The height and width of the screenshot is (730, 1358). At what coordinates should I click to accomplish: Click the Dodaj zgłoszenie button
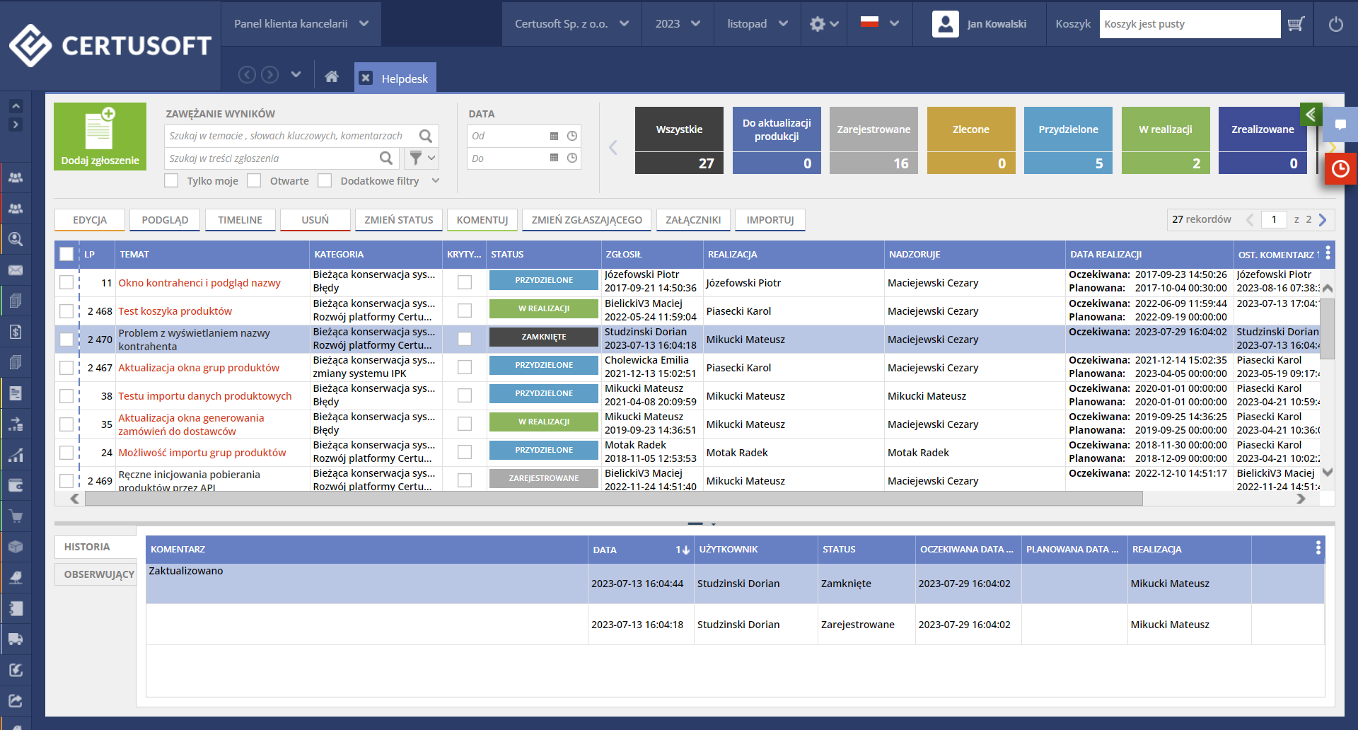click(x=100, y=137)
